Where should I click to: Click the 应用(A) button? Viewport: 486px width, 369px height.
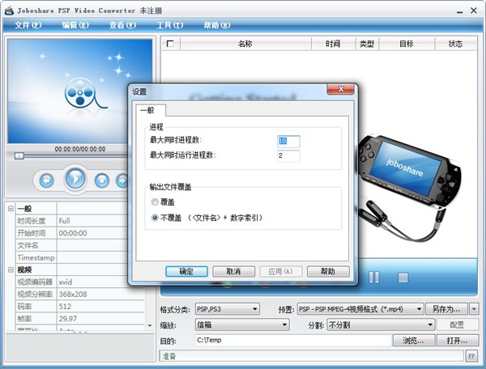coord(280,271)
